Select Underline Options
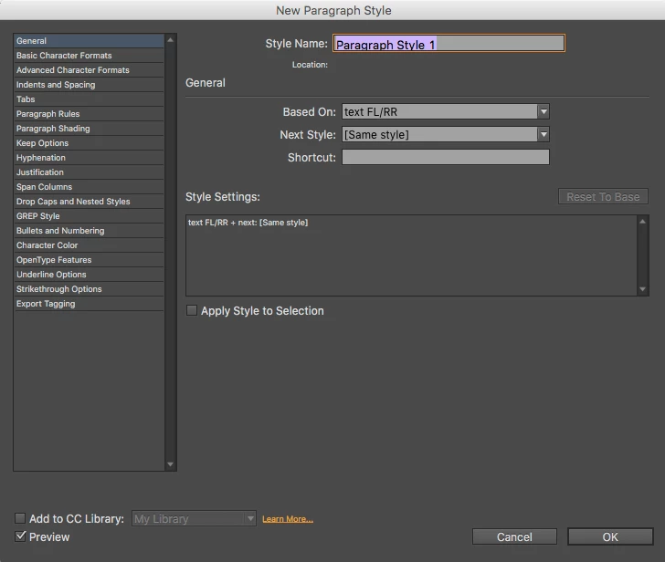This screenshot has width=665, height=562. pyautogui.click(x=90, y=275)
